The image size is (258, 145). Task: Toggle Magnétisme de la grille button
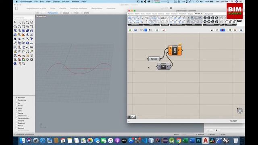[36, 8]
